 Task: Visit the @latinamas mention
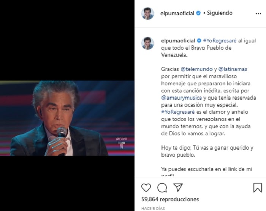(x=233, y=69)
